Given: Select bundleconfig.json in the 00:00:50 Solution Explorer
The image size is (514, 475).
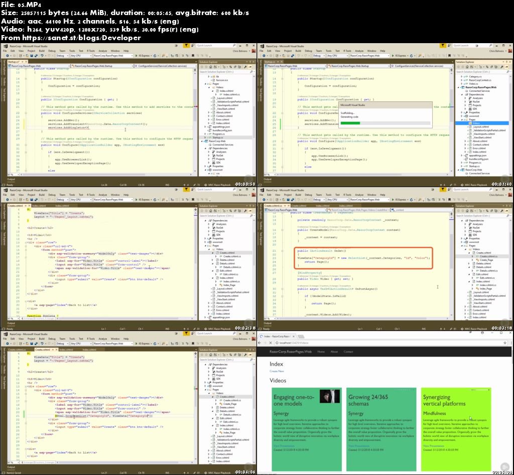Looking at the screenshot, I should click(222, 130).
